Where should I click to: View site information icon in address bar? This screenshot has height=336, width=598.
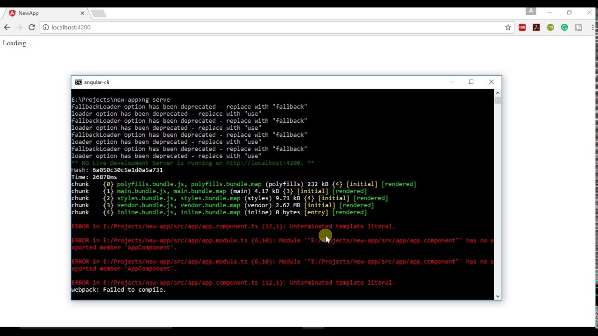[x=46, y=28]
